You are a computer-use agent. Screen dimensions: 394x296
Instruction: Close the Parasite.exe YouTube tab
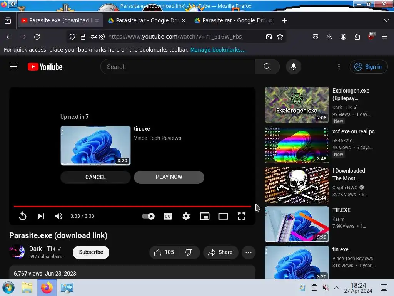click(x=97, y=20)
